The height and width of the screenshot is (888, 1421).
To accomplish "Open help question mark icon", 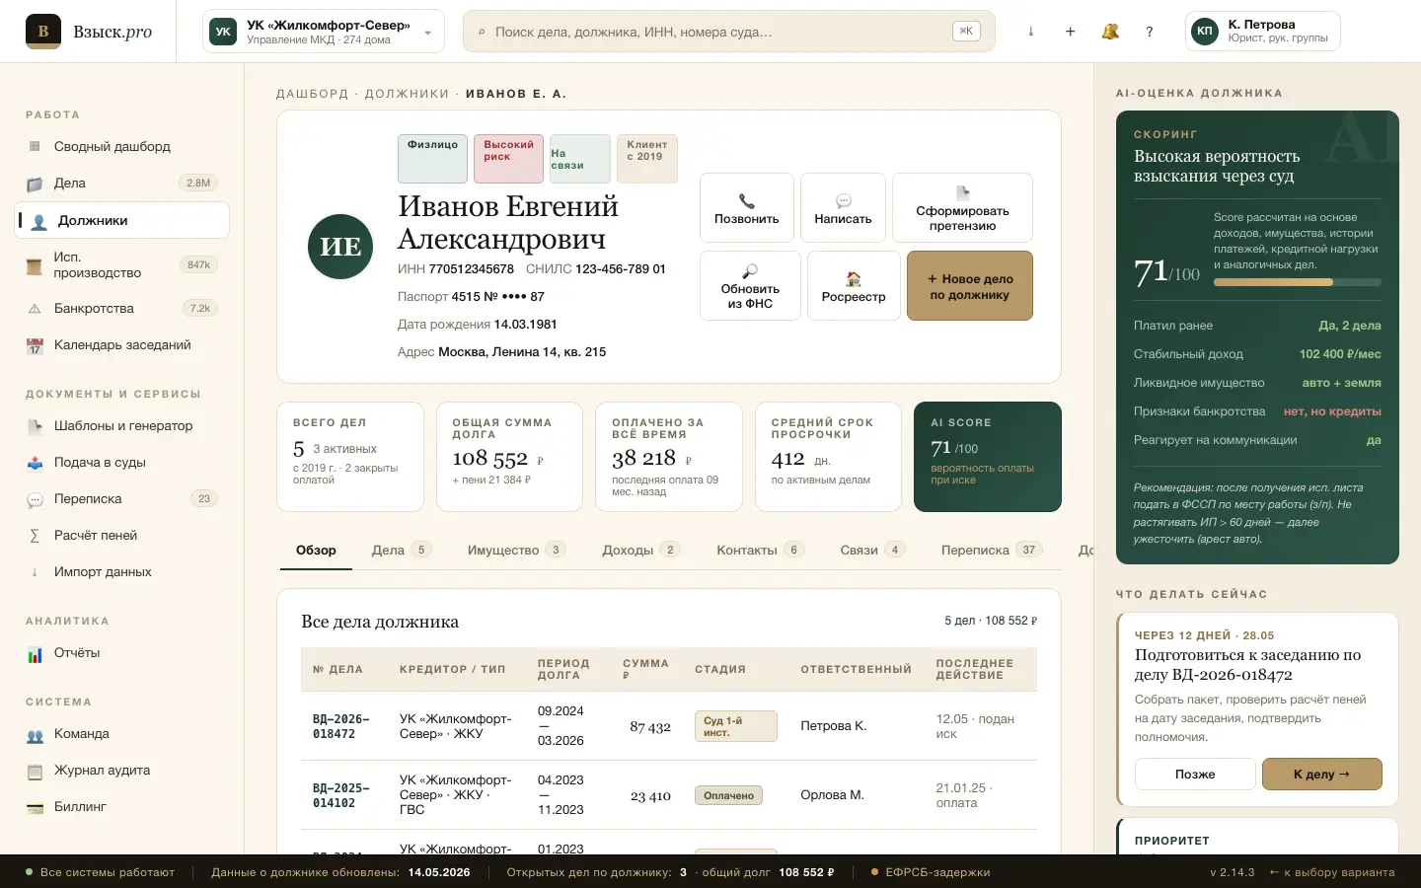I will (x=1150, y=32).
